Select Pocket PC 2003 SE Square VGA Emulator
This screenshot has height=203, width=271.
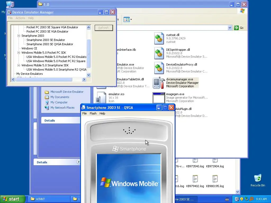[52, 27]
